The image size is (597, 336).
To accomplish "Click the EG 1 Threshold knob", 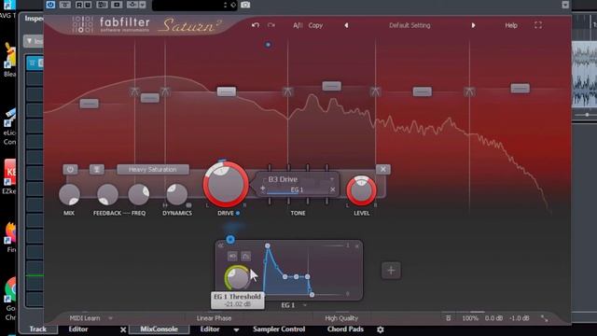I will [x=237, y=278].
